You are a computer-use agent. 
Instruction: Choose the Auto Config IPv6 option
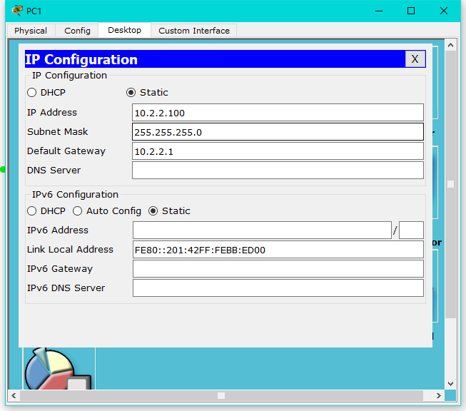(x=77, y=211)
